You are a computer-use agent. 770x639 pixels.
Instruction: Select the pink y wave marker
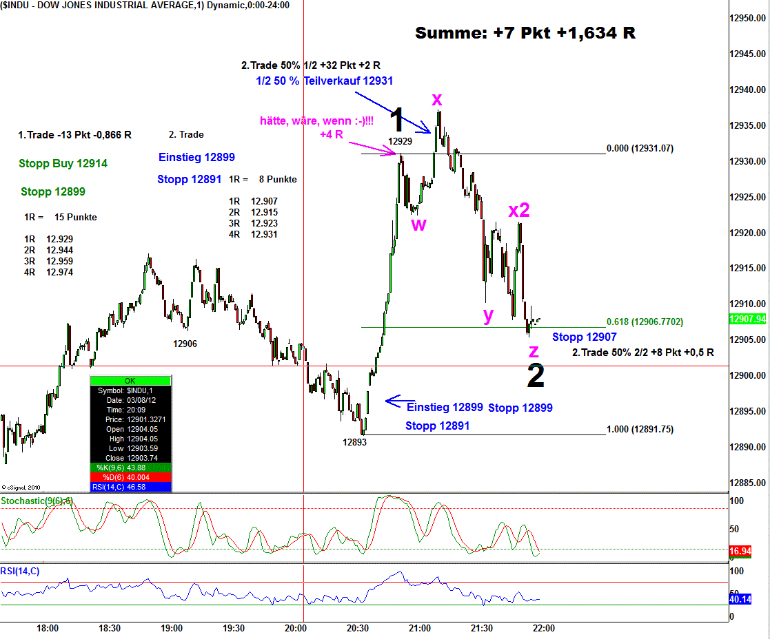(488, 315)
